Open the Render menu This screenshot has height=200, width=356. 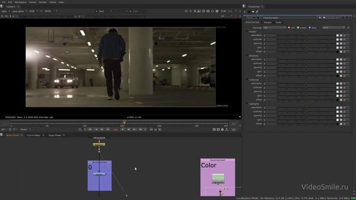[43, 2]
